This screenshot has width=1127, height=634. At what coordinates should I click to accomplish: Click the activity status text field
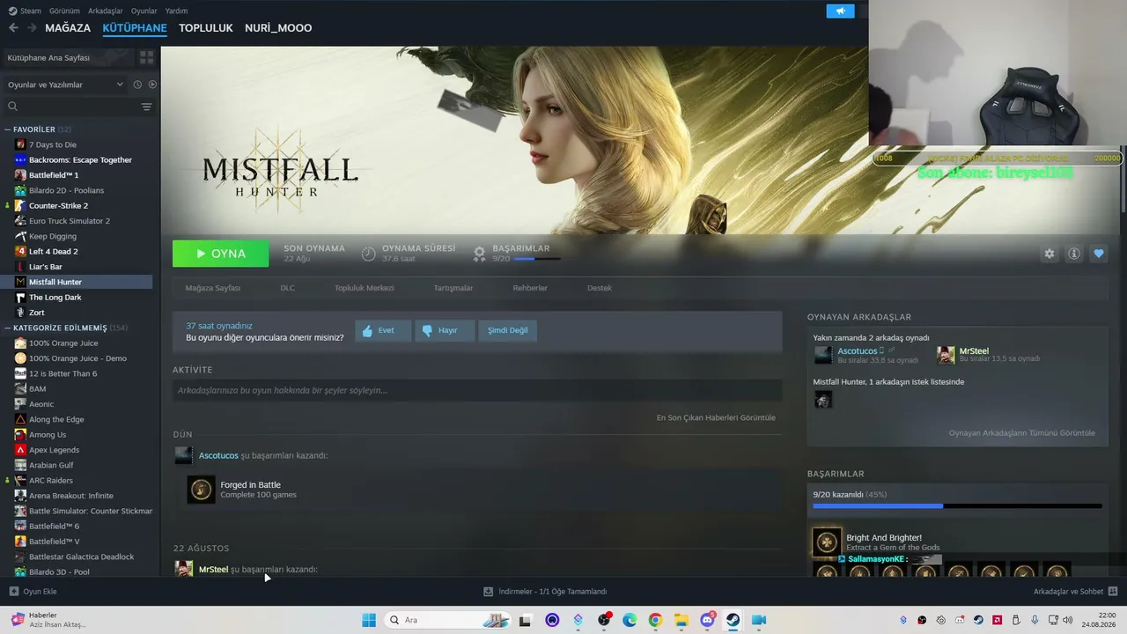[477, 390]
